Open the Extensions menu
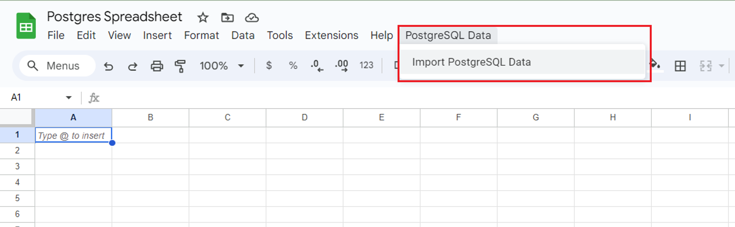The width and height of the screenshot is (735, 227). click(x=332, y=35)
